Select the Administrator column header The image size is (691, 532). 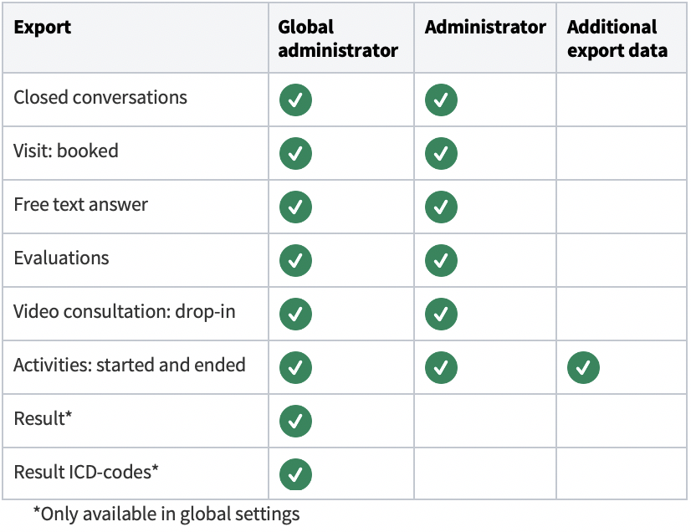coord(485,28)
